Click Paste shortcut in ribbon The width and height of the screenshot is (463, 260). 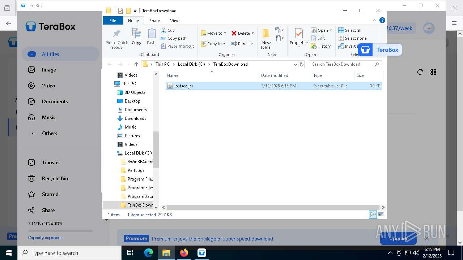pyautogui.click(x=177, y=46)
